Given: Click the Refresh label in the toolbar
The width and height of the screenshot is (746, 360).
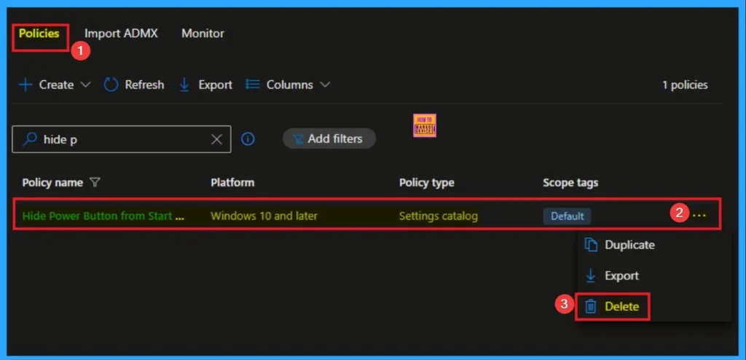Looking at the screenshot, I should (x=144, y=85).
